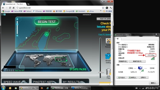
Task: Zoom in the map with plus icon
Action: [17, 19]
